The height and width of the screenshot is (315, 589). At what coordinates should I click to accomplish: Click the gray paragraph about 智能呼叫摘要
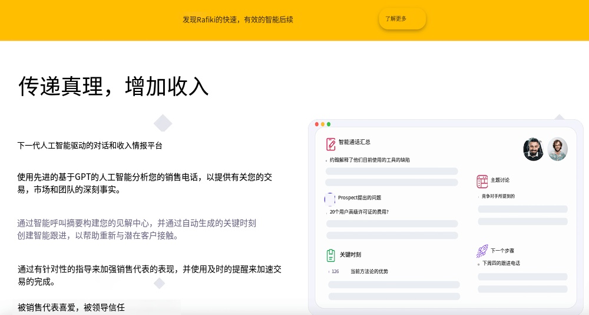pos(137,229)
